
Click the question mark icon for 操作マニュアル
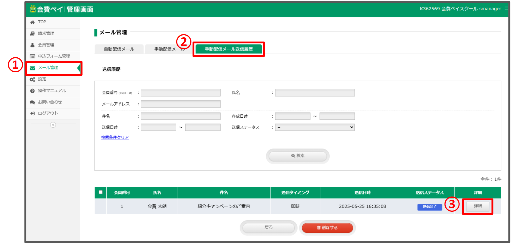click(32, 91)
